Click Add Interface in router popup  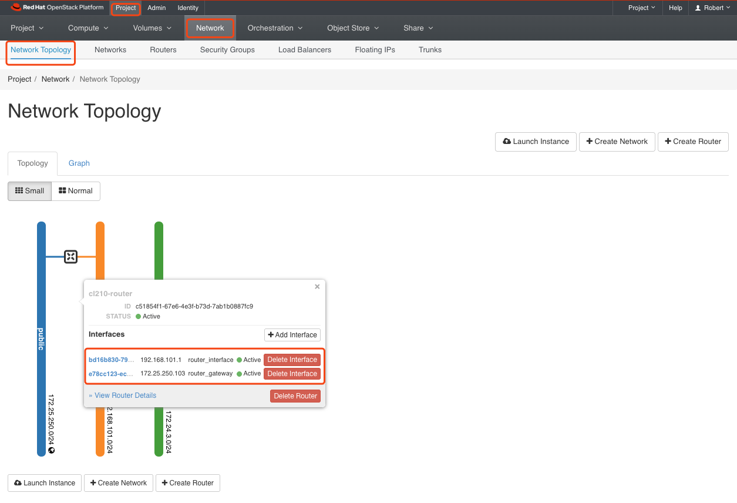point(292,335)
